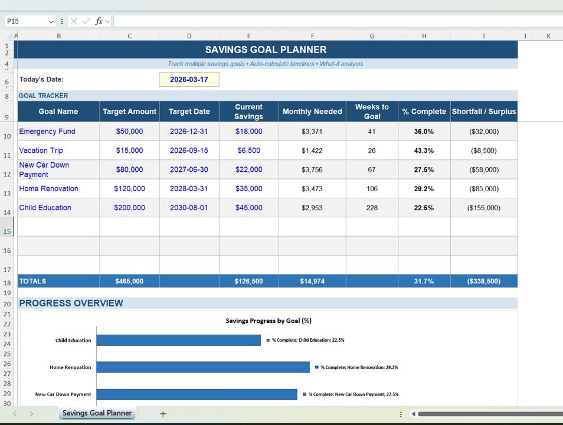Click the column B header

coord(58,35)
